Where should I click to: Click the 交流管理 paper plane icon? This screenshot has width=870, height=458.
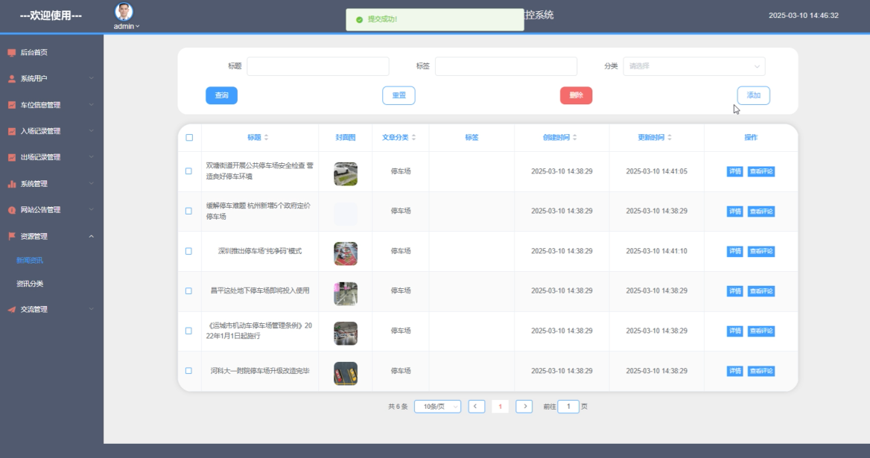12,309
